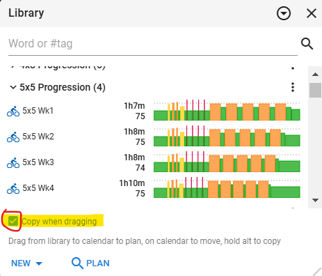The image size is (322, 276).
Task: Open the NEW dropdown arrow
Action: [39, 263]
